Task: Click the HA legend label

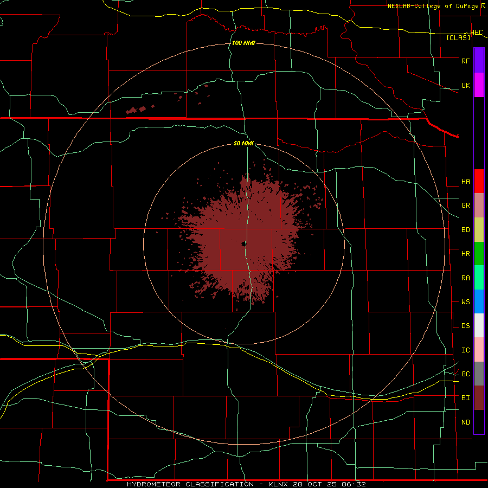Action: tap(465, 182)
